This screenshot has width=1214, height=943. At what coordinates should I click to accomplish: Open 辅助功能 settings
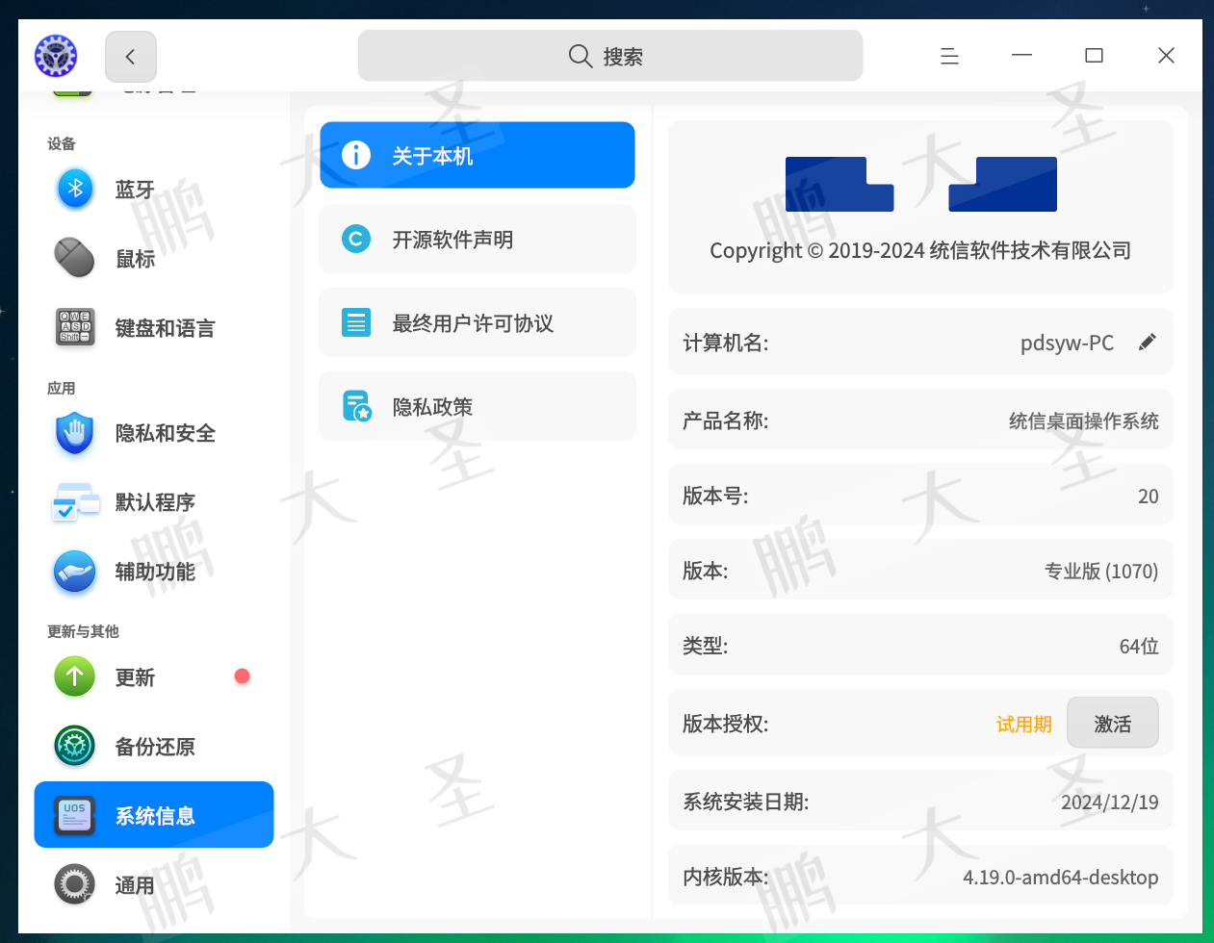[154, 572]
